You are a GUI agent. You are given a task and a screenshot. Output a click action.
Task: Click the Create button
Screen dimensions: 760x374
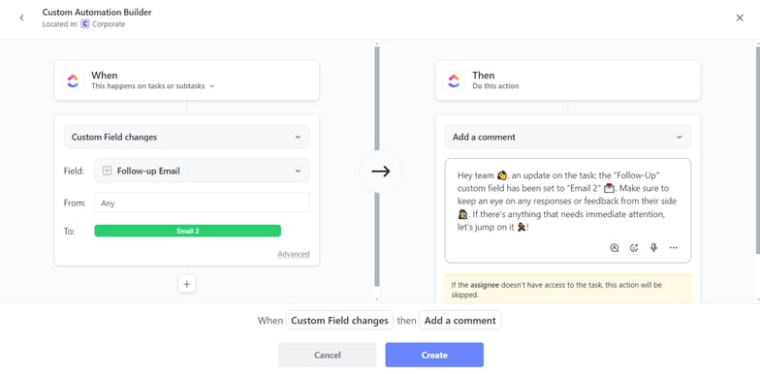(434, 355)
